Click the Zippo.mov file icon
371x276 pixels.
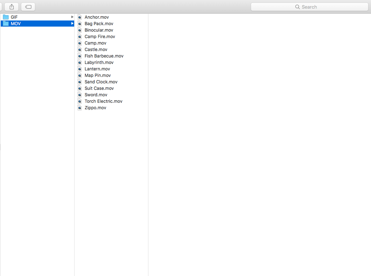(80, 108)
